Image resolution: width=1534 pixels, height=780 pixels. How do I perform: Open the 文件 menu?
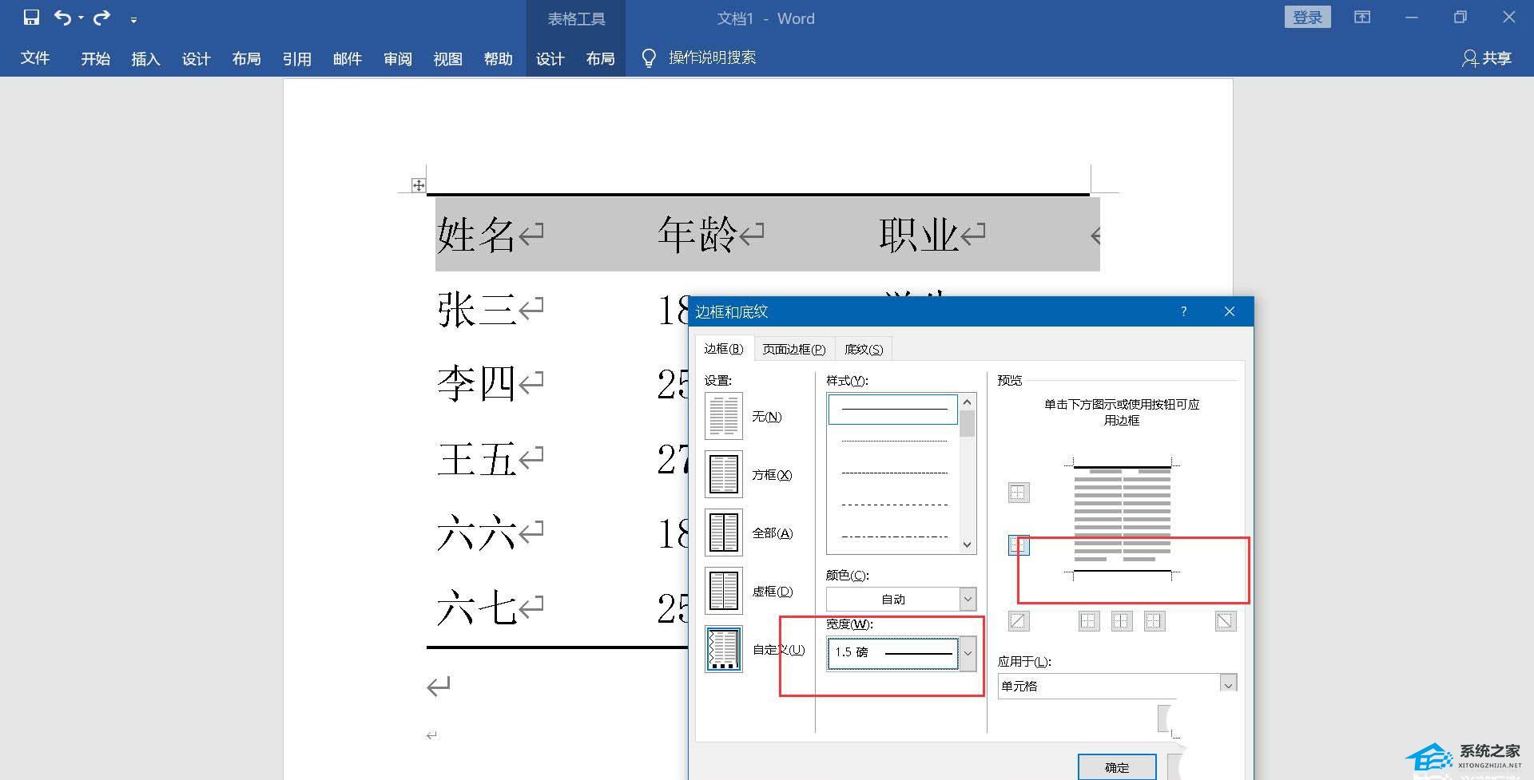(x=35, y=58)
